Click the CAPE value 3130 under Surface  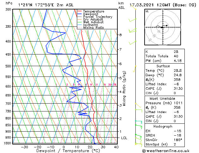(x=178, y=88)
